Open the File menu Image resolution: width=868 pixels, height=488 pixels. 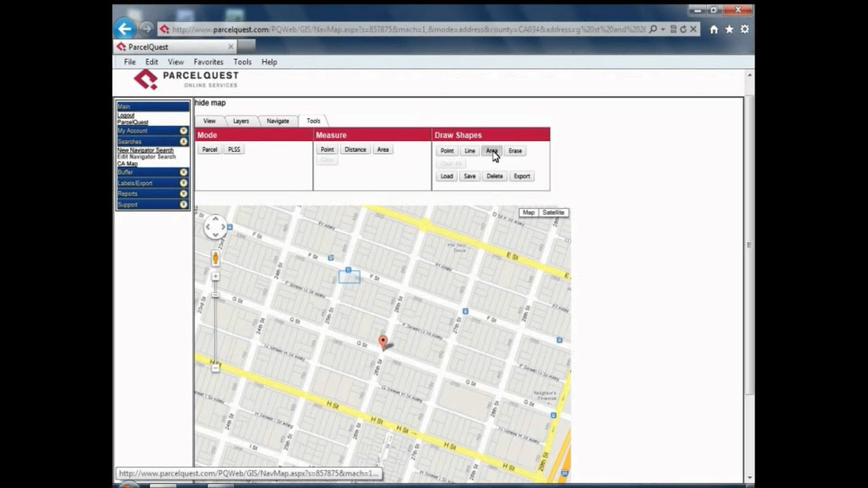point(130,62)
